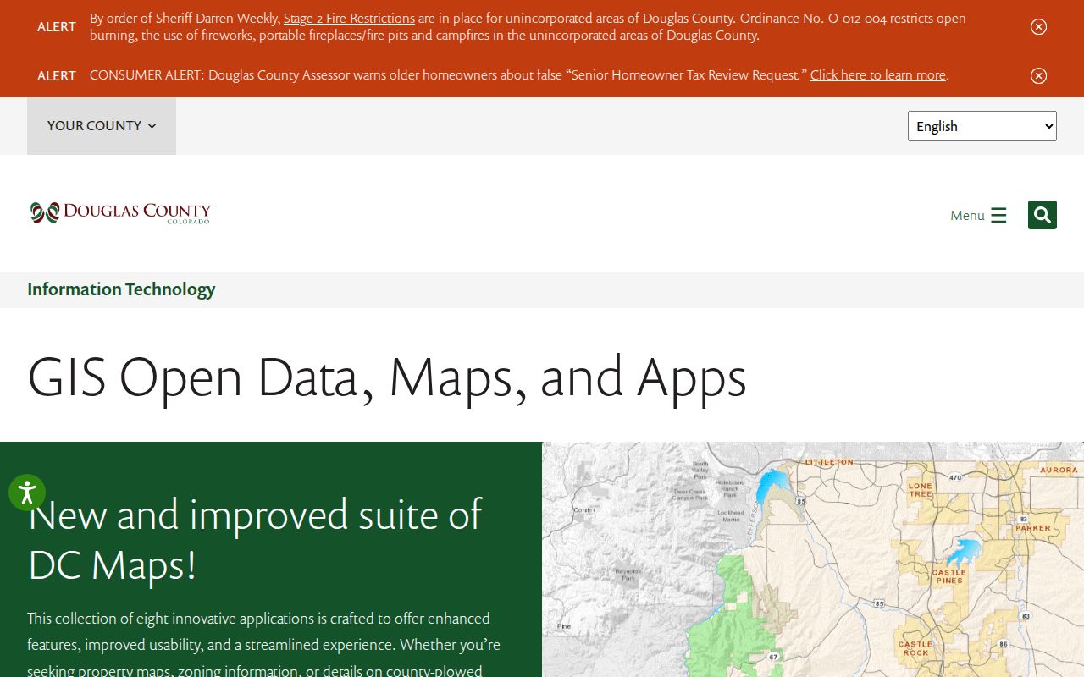Go to Douglas County homepage via logo
Viewport: 1084px width, 677px height.
(x=120, y=213)
